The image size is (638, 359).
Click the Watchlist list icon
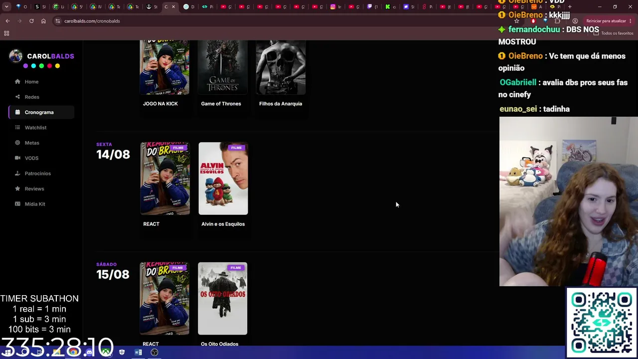pos(18,128)
